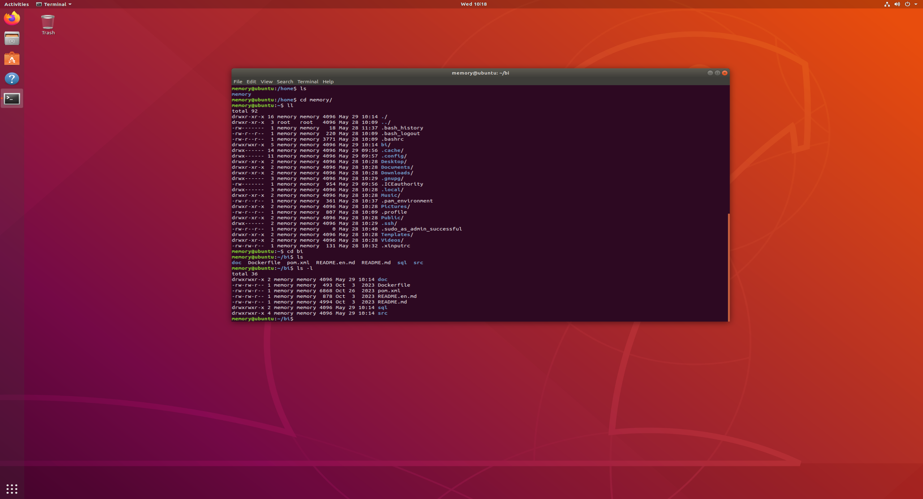Open the Help dock icon
Image resolution: width=923 pixels, height=499 pixels.
pos(12,78)
